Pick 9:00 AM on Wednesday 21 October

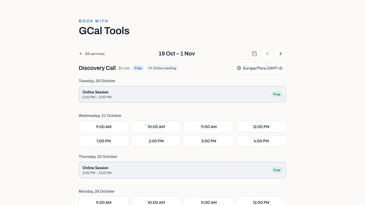(x=104, y=127)
